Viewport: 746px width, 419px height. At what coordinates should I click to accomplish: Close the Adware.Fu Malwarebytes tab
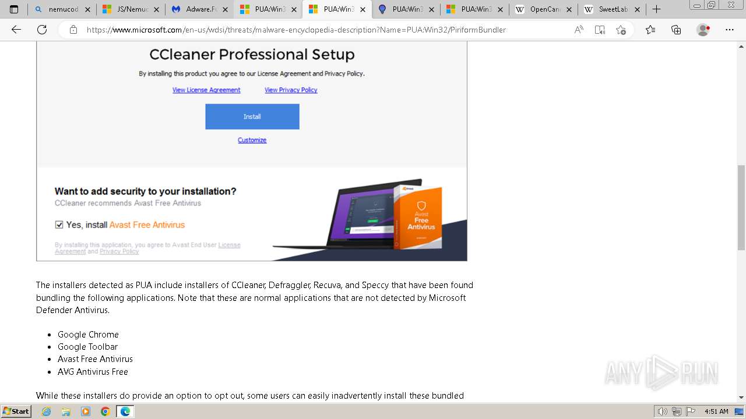[225, 9]
